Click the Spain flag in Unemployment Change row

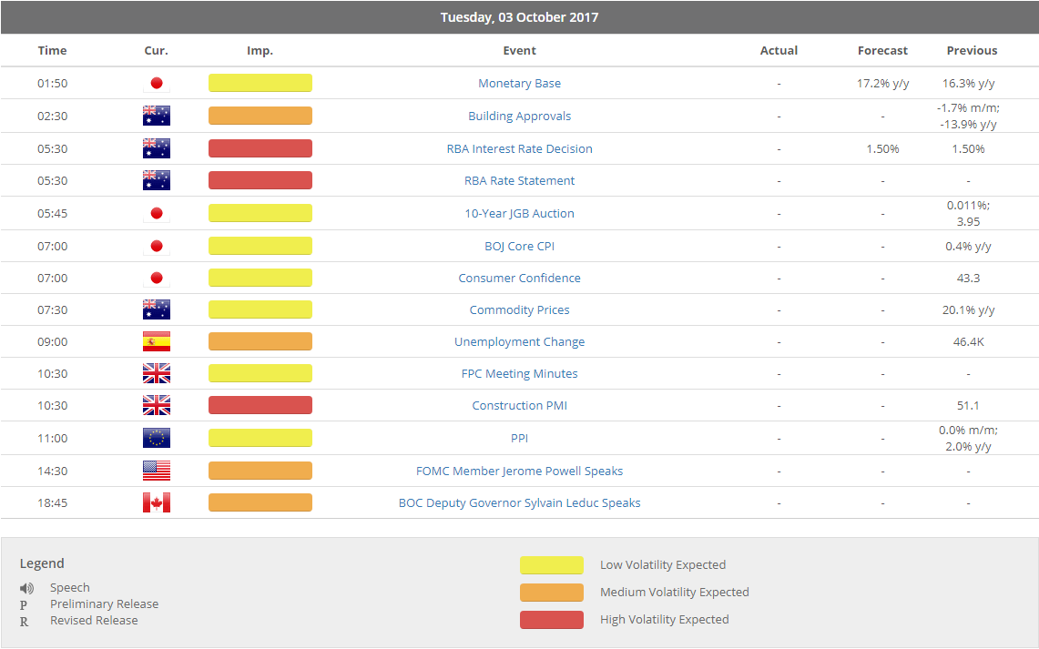point(156,342)
